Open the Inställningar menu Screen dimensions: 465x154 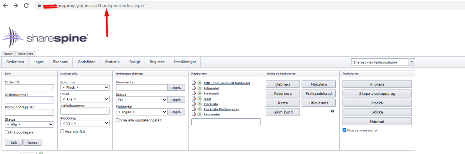[x=185, y=62]
